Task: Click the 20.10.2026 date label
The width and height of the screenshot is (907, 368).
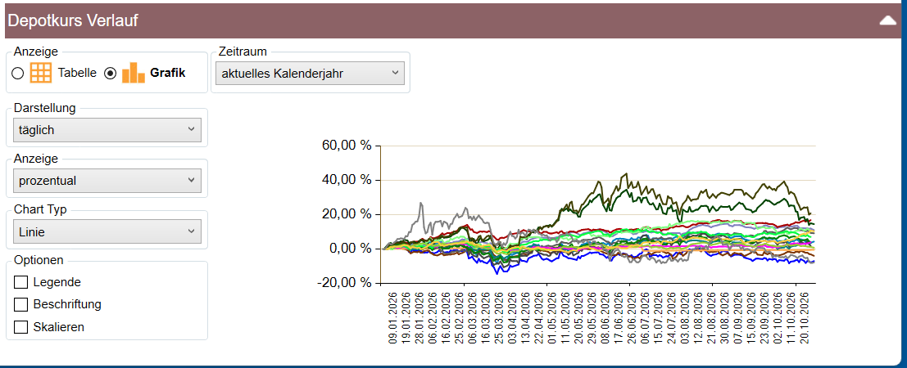Action: 803,318
